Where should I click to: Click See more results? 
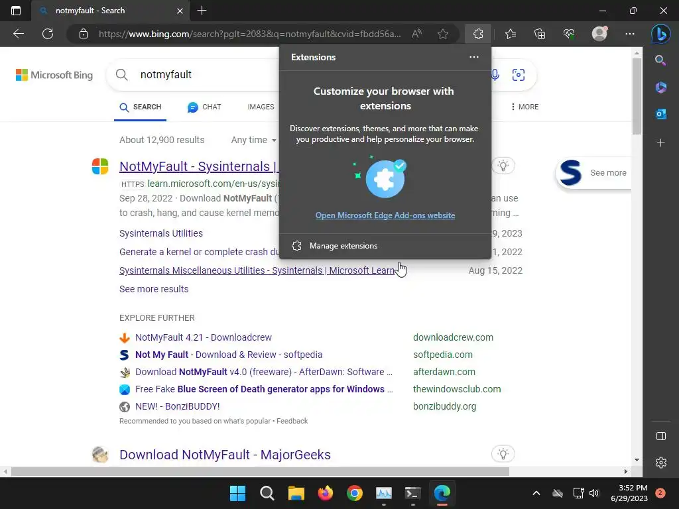click(154, 289)
